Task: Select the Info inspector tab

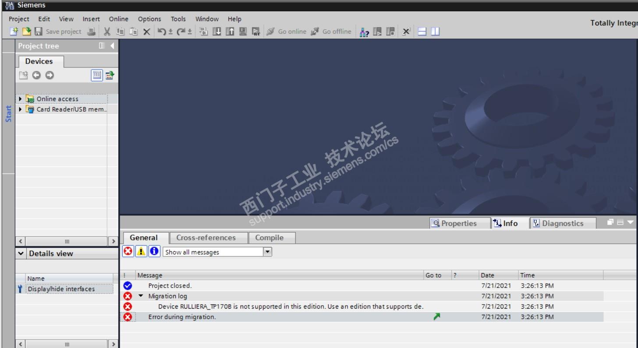Action: (510, 223)
